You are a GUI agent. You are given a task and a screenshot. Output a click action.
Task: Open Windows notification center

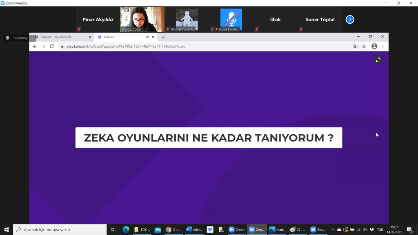[x=410, y=229]
